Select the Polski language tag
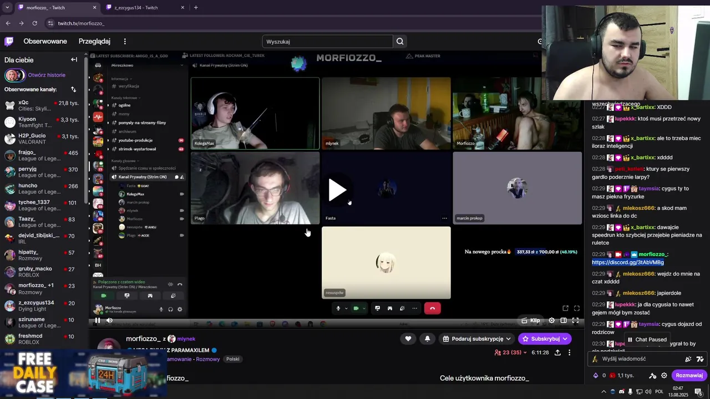Image resolution: width=710 pixels, height=399 pixels. click(x=233, y=359)
